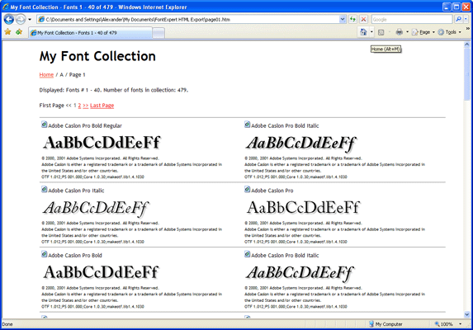Click the scrollbar up arrow
473x330 pixels.
click(x=467, y=45)
